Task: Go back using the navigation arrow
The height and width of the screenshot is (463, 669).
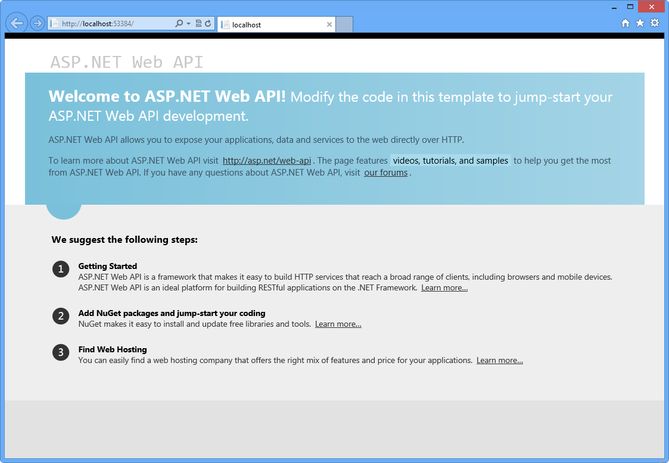Action: point(16,23)
